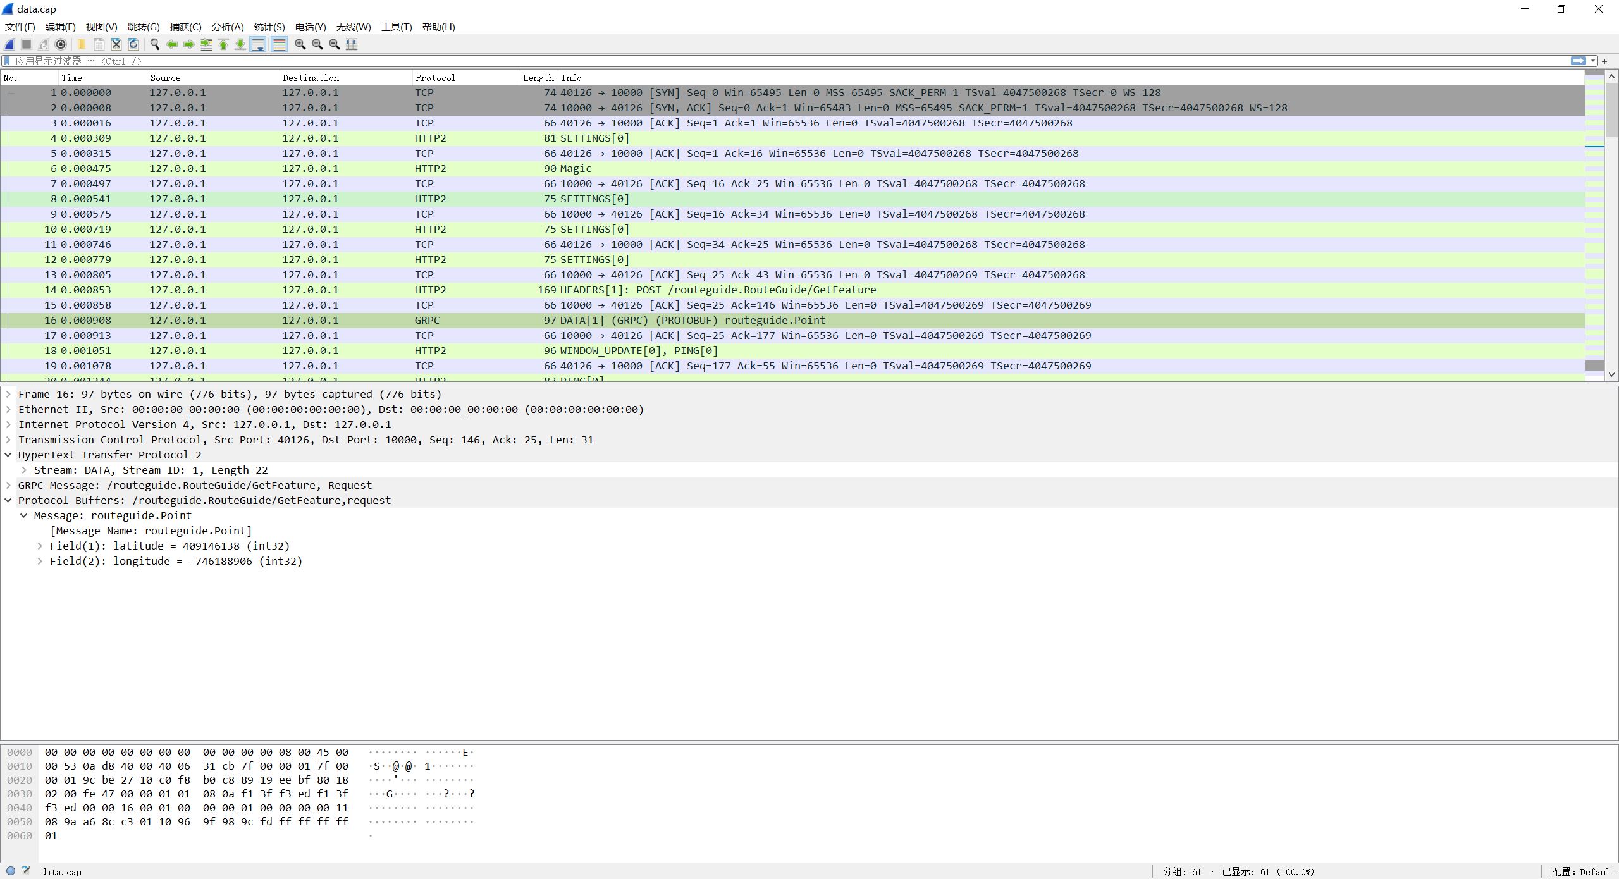The width and height of the screenshot is (1619, 879).
Task: Reset text zoom to normal size
Action: coord(335,44)
